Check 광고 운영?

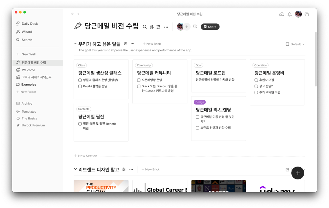point(256,86)
